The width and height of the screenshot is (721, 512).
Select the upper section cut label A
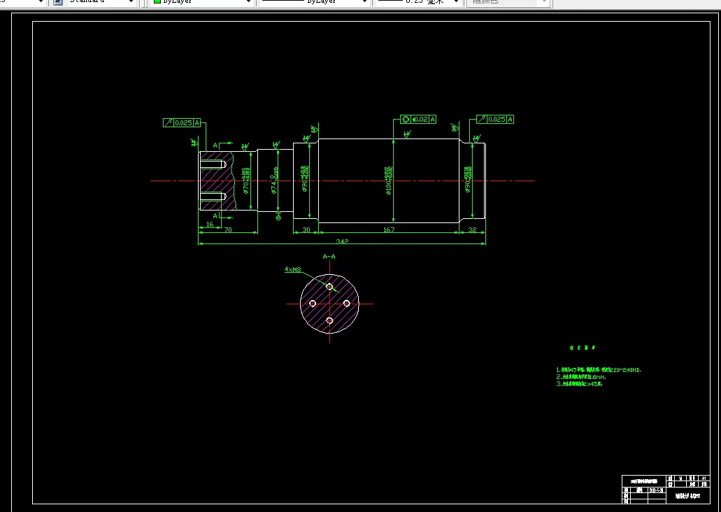tap(215, 145)
